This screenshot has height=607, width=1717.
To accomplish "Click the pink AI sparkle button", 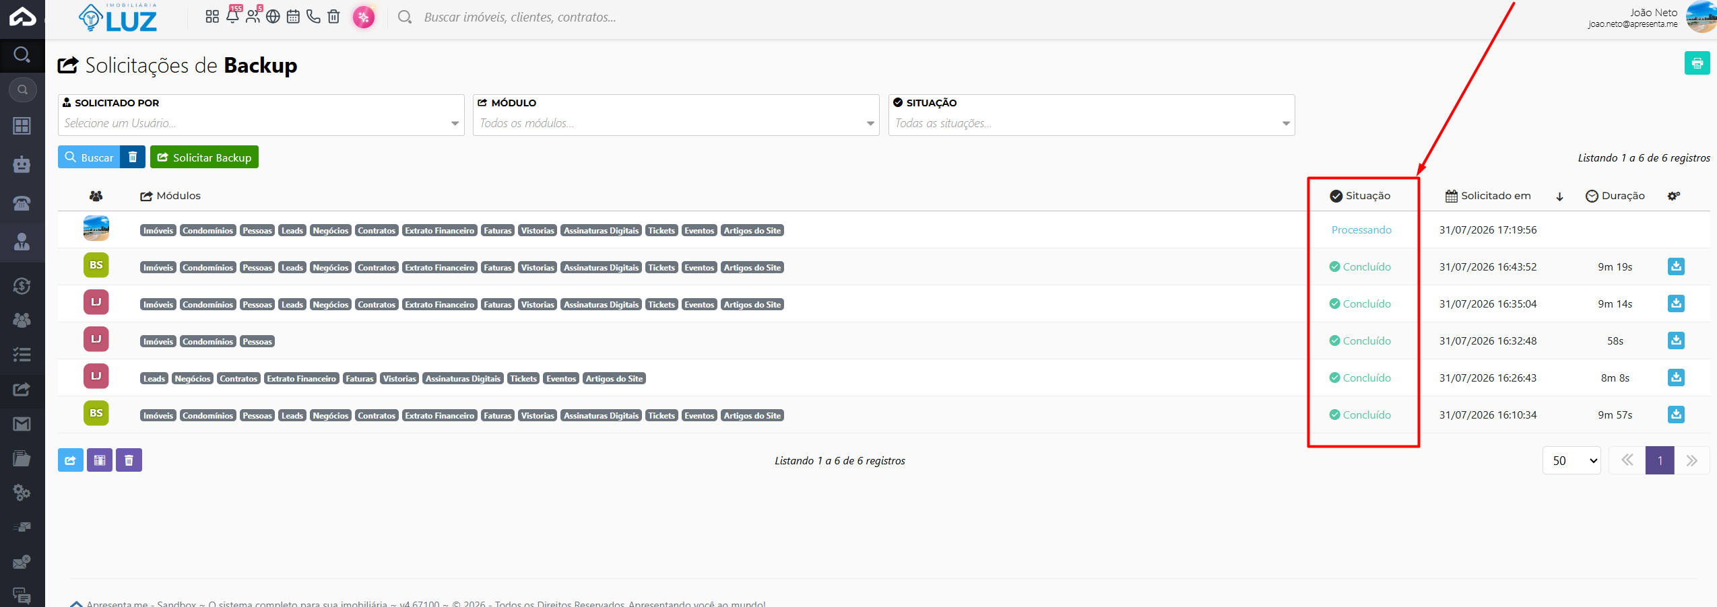I will click(364, 17).
